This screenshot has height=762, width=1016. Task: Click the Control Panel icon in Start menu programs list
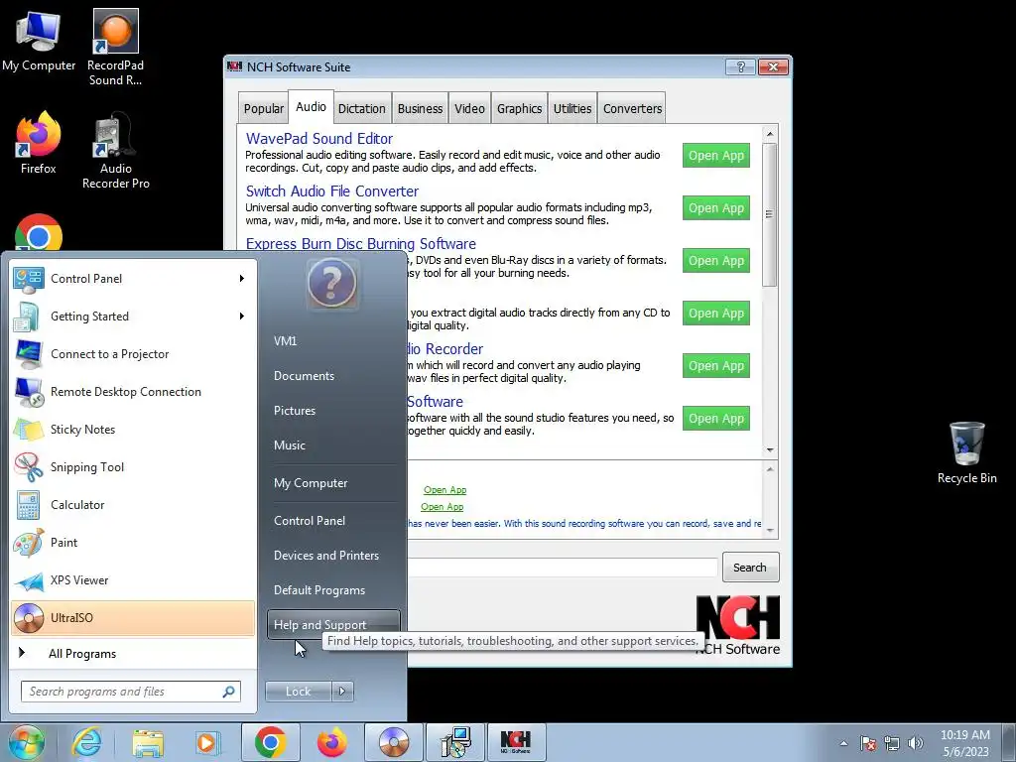coord(29,279)
